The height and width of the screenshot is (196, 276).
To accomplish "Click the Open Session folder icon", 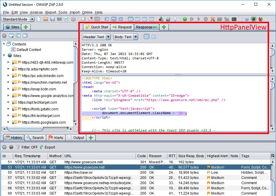I will [x=46, y=19].
